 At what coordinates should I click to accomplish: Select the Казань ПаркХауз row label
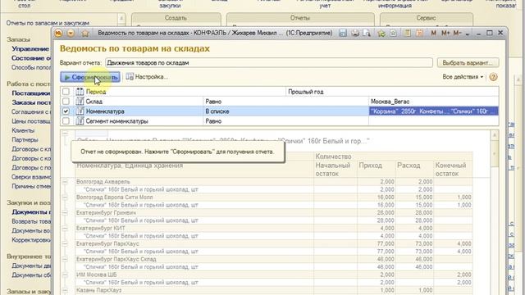click(x=98, y=290)
